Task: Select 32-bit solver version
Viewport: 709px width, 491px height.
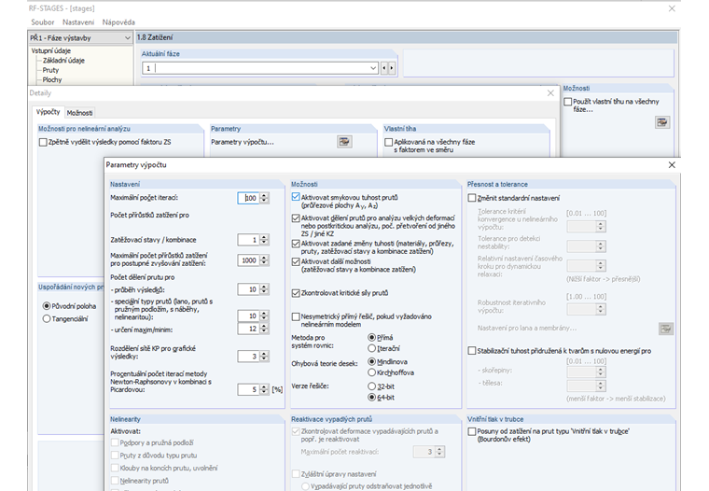Action: coord(371,386)
